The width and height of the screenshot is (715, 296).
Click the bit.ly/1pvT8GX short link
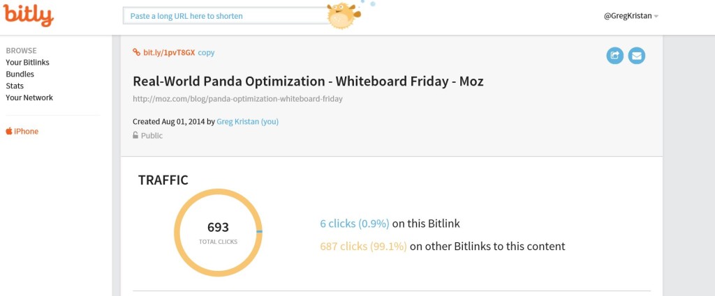[x=169, y=52]
